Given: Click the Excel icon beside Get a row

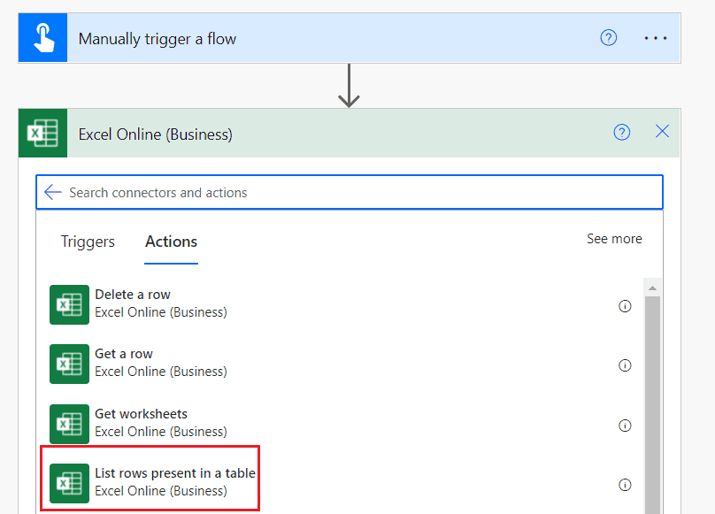Looking at the screenshot, I should tap(69, 364).
